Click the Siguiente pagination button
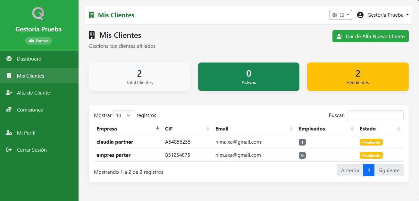The height and width of the screenshot is (201, 419). click(389, 170)
